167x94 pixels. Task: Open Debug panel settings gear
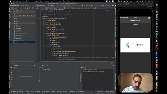111,63
